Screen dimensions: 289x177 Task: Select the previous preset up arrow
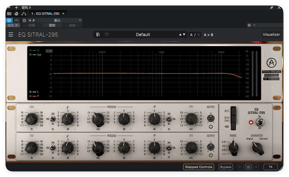tap(180, 35)
